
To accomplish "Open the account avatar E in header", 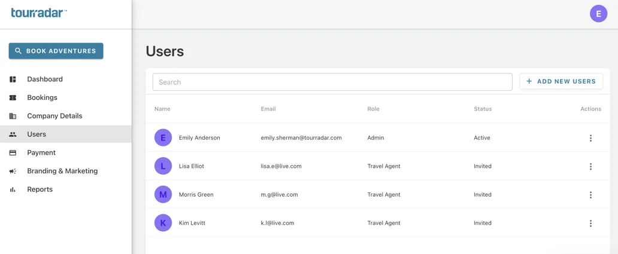I will point(598,14).
